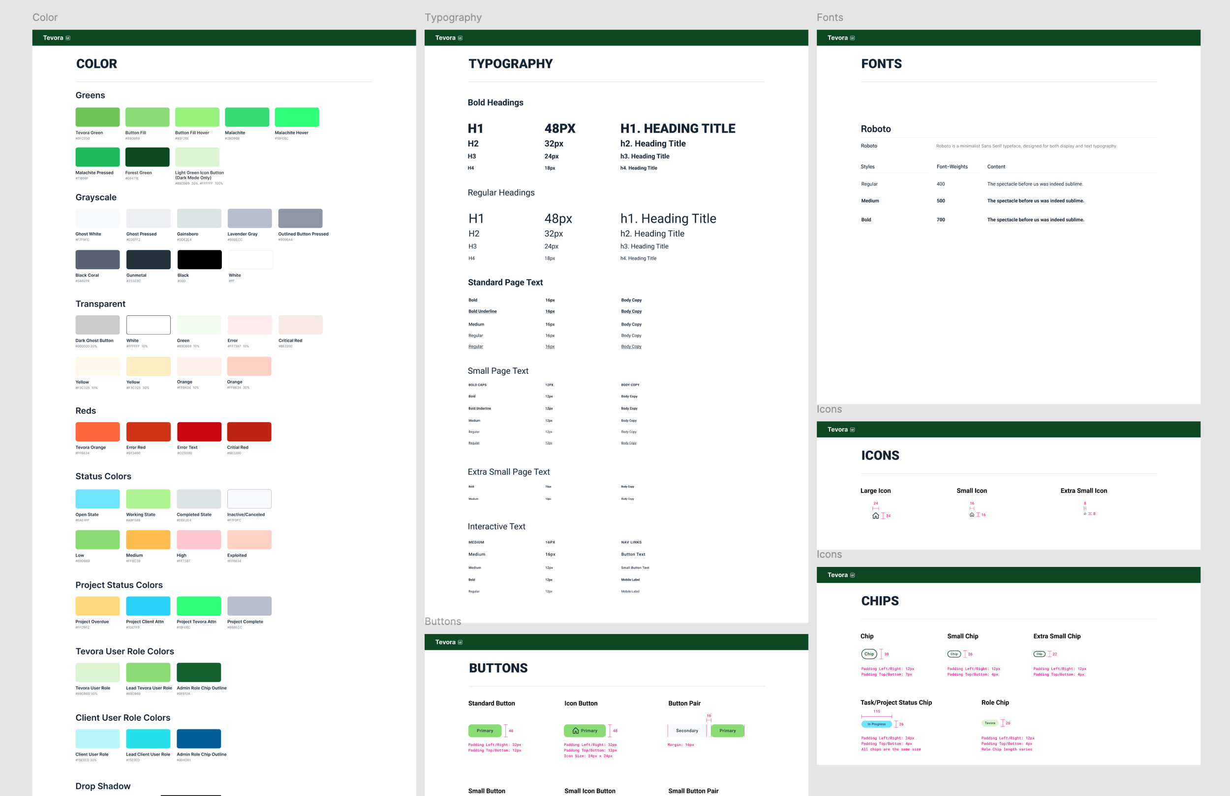Click the 'Small Icon Button' heading
This screenshot has height=796, width=1230.
590,791
